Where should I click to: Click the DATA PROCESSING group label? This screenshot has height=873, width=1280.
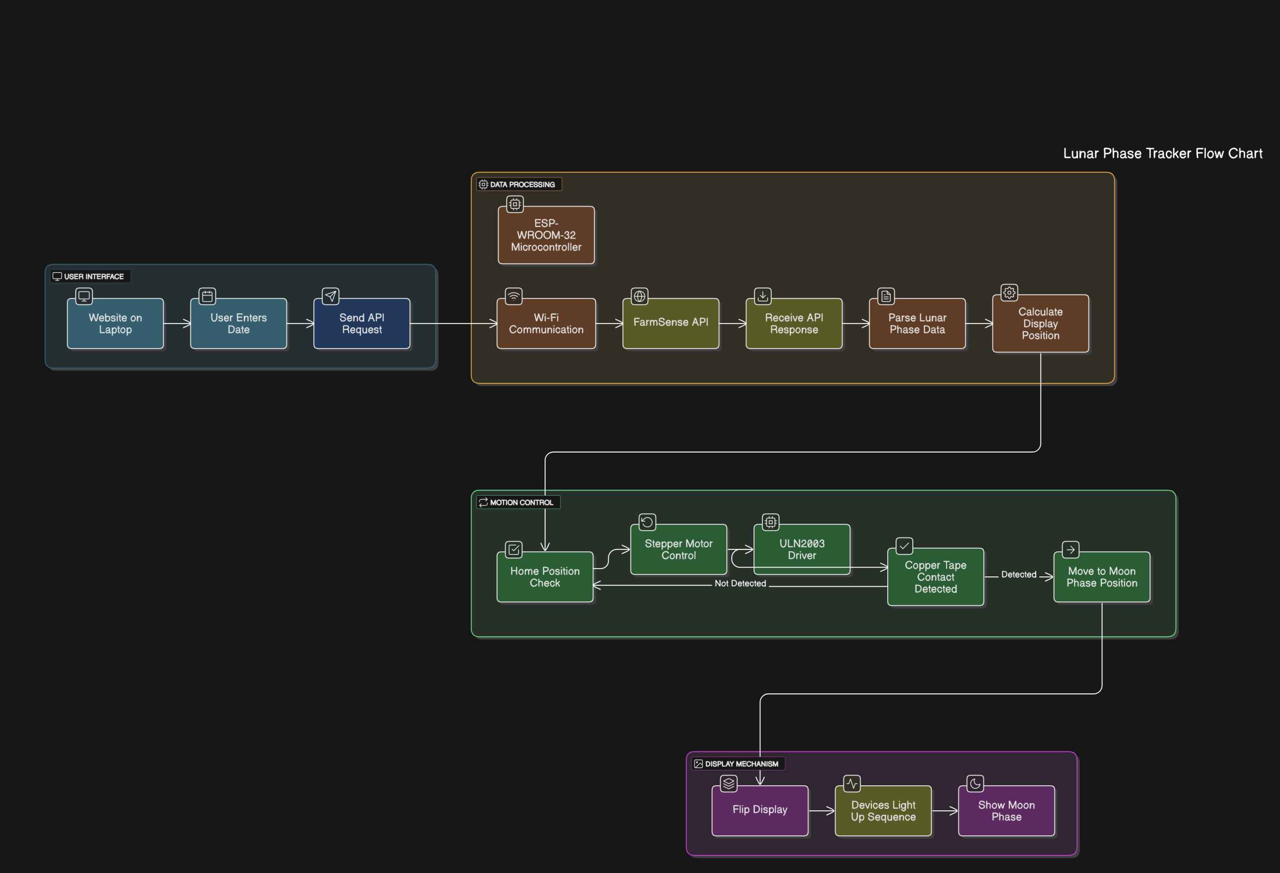click(x=520, y=184)
